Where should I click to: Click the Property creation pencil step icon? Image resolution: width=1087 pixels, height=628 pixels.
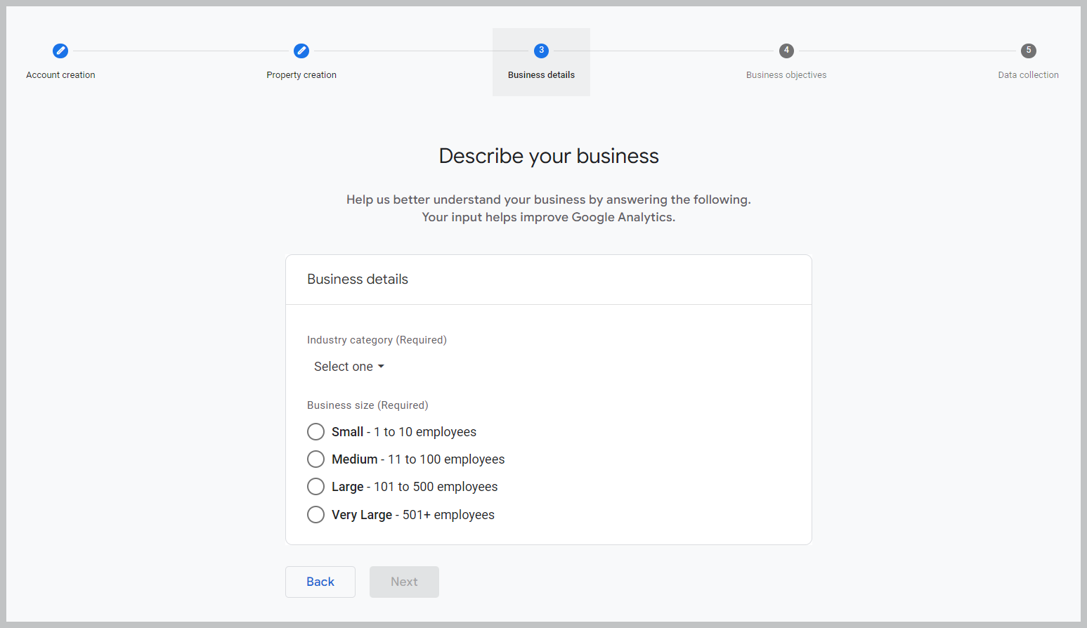pos(301,51)
